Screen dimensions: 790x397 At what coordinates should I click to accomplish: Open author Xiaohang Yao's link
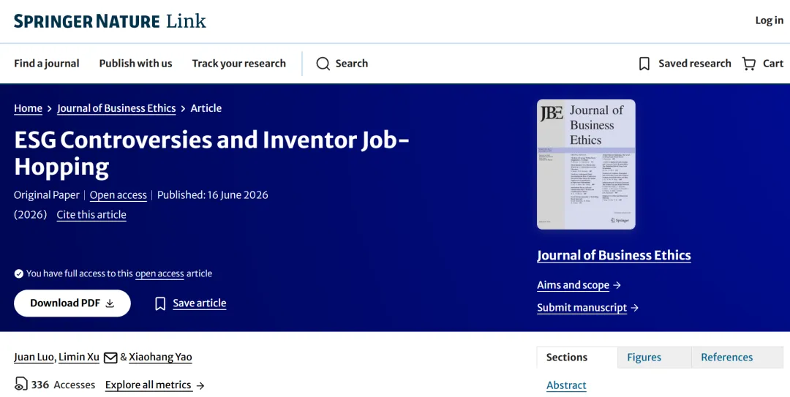tap(160, 358)
